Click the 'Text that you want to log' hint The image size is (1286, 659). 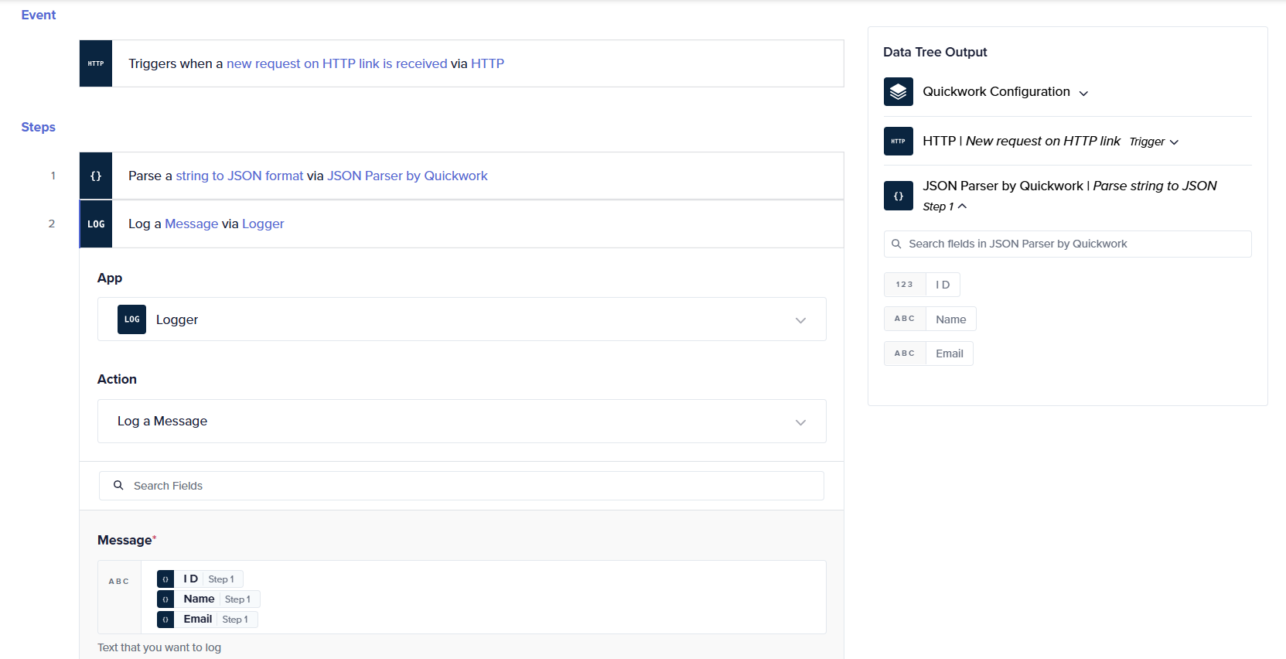coord(159,647)
